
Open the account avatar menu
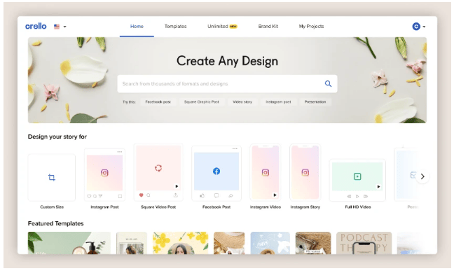coord(419,27)
